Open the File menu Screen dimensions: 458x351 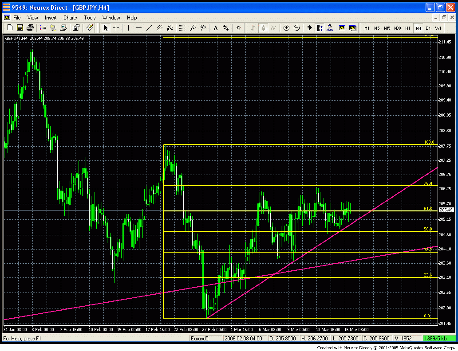click(x=17, y=18)
